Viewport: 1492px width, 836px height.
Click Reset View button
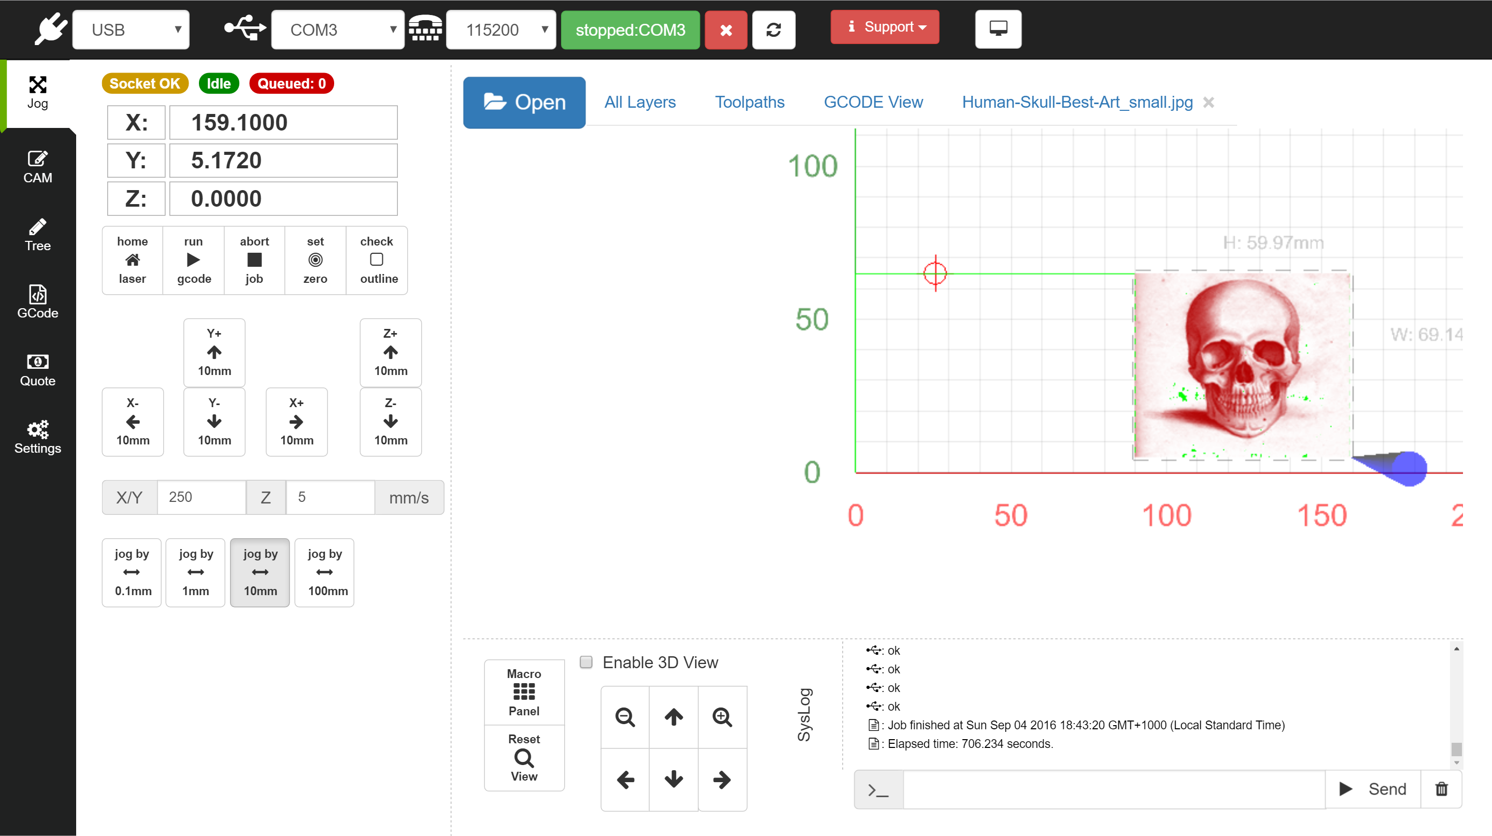tap(524, 758)
